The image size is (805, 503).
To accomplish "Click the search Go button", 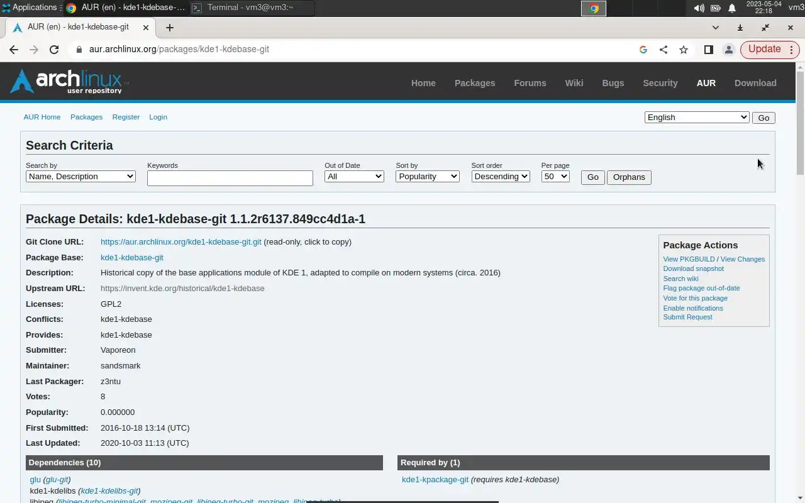I will click(x=592, y=177).
